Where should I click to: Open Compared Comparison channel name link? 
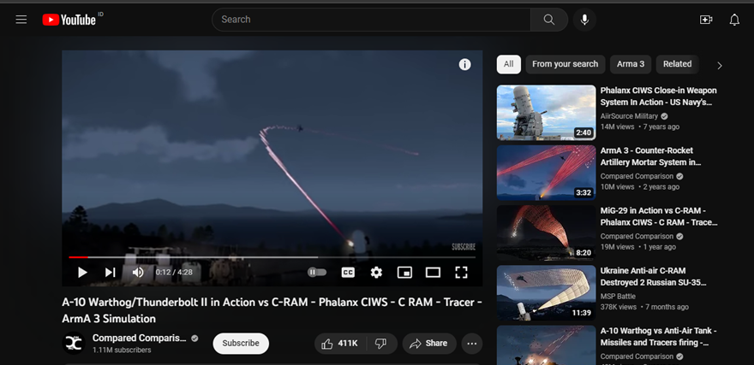(x=140, y=339)
